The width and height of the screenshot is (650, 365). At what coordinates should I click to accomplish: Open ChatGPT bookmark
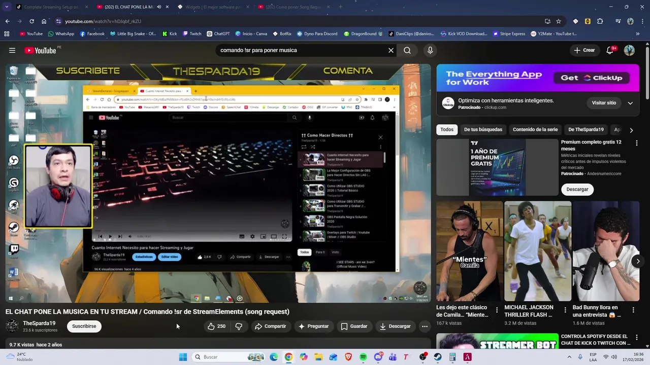pyautogui.click(x=218, y=34)
